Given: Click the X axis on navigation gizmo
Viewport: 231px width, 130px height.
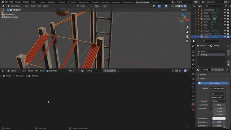Looking at the screenshot, I should click(x=188, y=20).
